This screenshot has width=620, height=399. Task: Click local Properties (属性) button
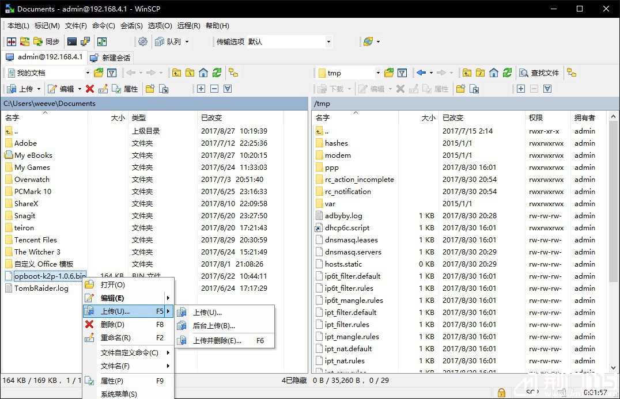pos(126,89)
